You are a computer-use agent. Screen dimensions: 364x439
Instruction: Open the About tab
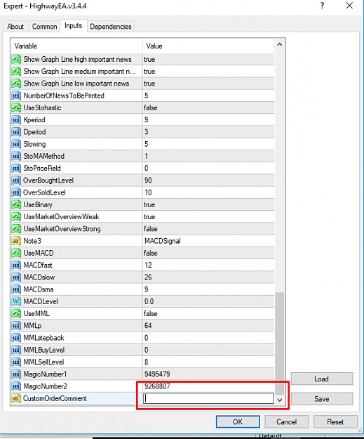15,27
